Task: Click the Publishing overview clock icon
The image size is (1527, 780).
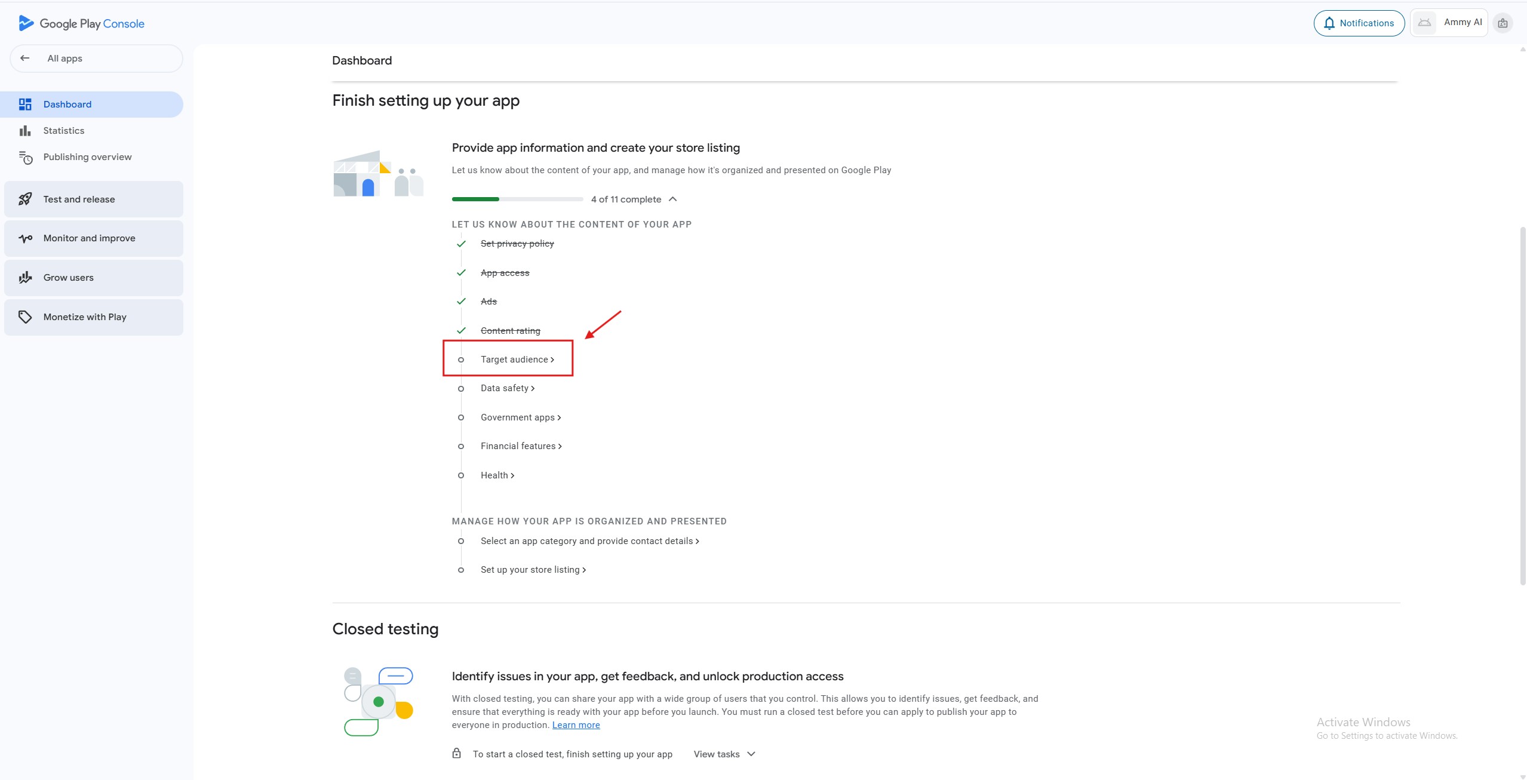Action: click(26, 157)
